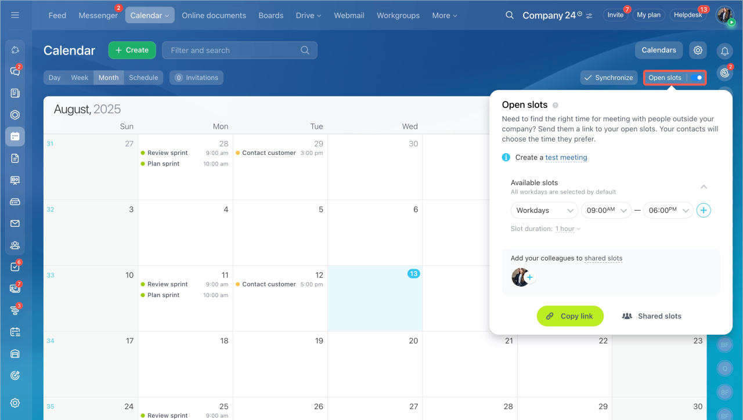Open the CRM card icon with badge 7
The image size is (743, 420).
pos(15,288)
